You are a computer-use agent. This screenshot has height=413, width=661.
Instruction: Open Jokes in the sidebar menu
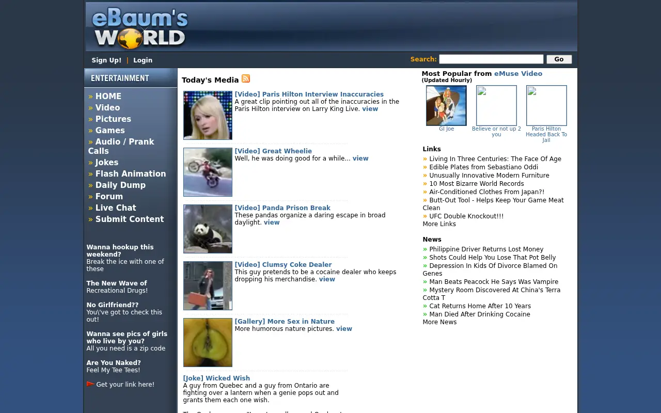(x=107, y=163)
